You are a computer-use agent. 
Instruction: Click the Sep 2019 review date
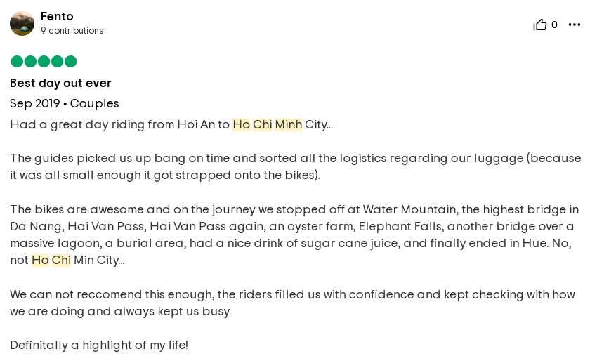click(x=35, y=103)
